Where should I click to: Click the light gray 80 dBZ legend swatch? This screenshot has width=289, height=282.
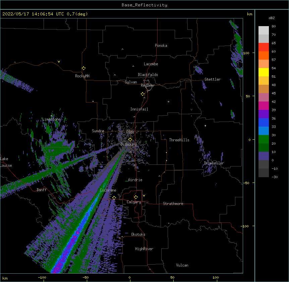coord(264,30)
